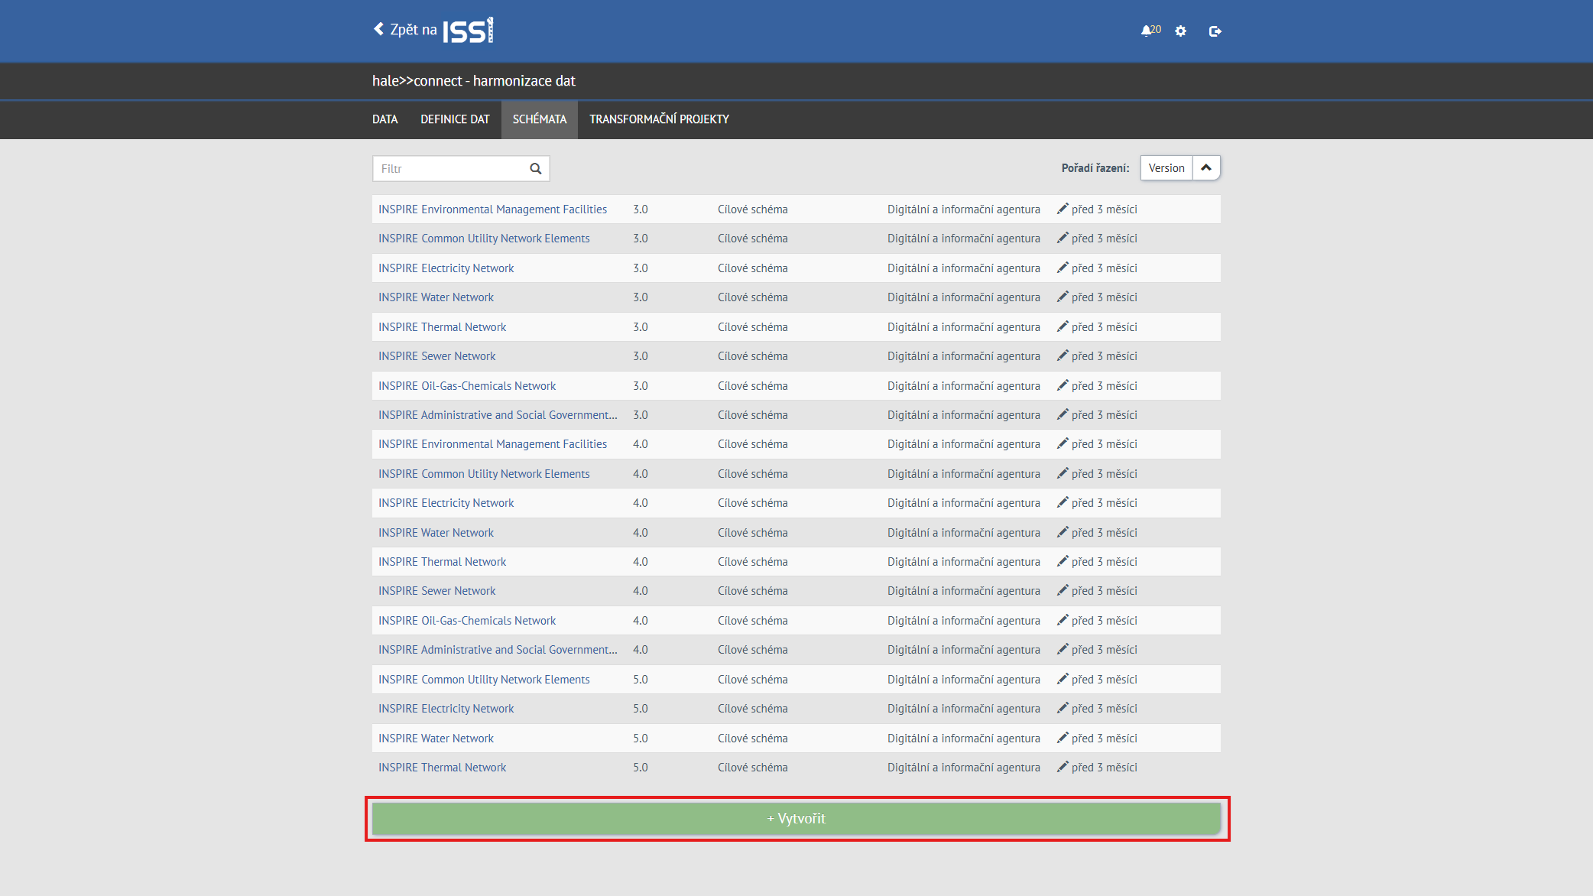Screen dimensions: 1593x896
Task: Open INSPIRE Water Network version 5.0 link
Action: 436,739
